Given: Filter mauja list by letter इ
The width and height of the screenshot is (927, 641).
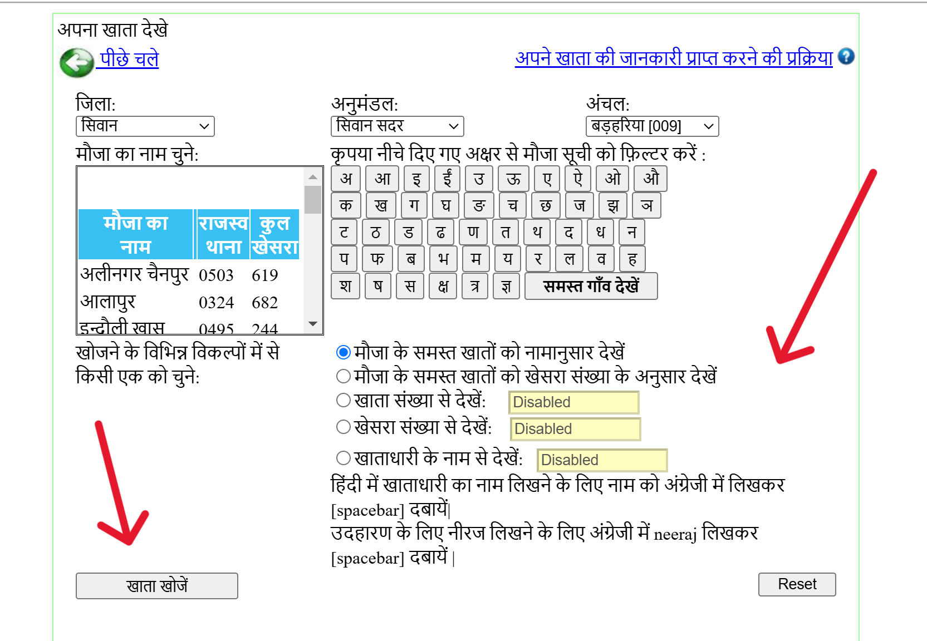Looking at the screenshot, I should click(x=416, y=179).
